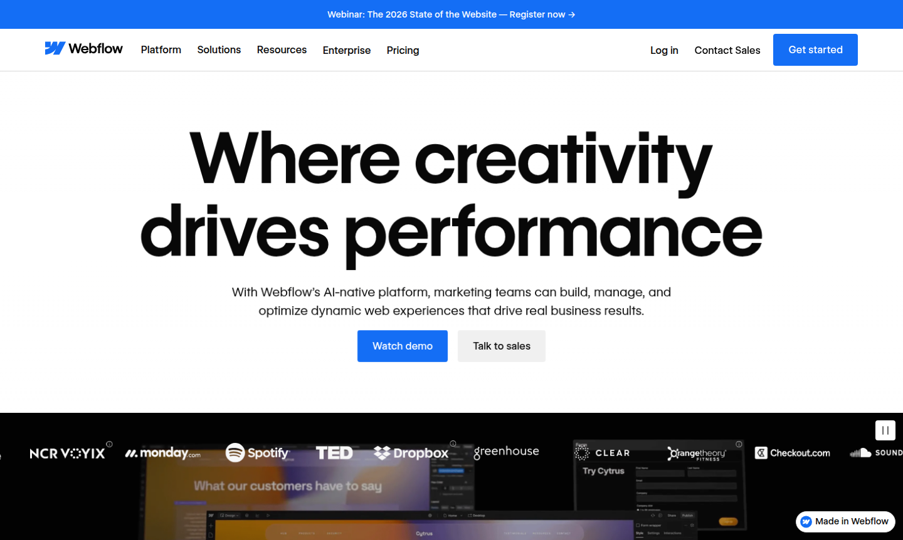Click the NCR Voyix logo
Image resolution: width=903 pixels, height=540 pixels.
point(68,453)
